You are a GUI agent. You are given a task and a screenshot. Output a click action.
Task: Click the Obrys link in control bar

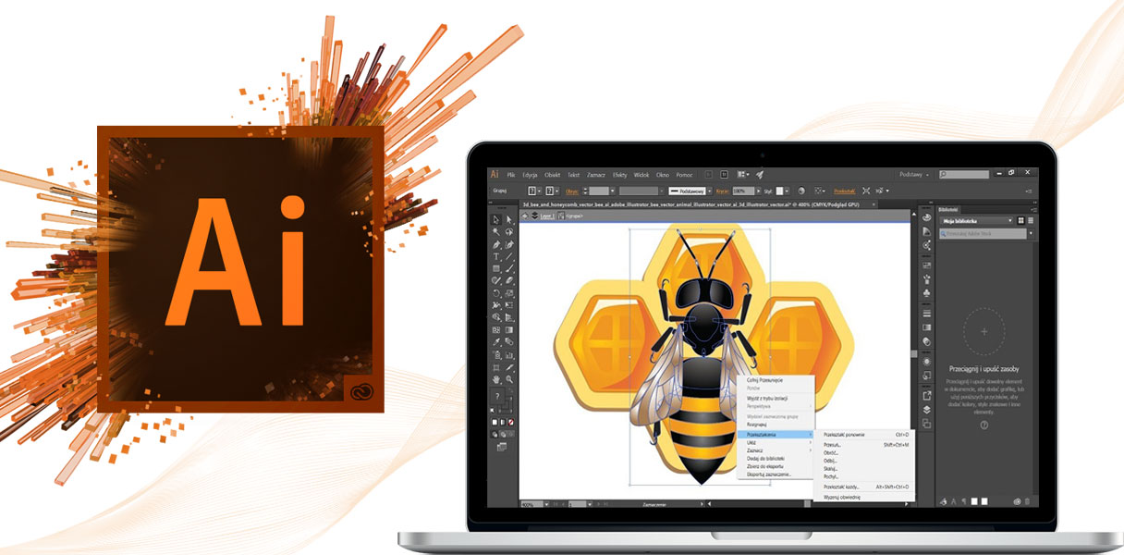[572, 191]
